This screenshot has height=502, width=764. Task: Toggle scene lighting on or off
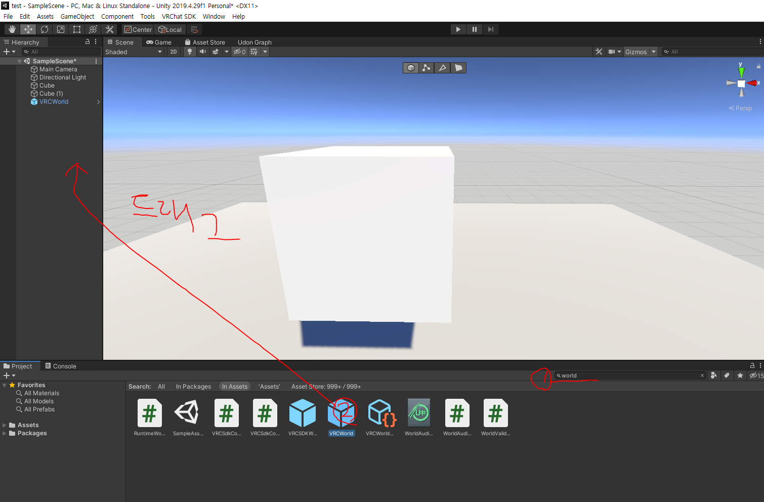pos(190,52)
